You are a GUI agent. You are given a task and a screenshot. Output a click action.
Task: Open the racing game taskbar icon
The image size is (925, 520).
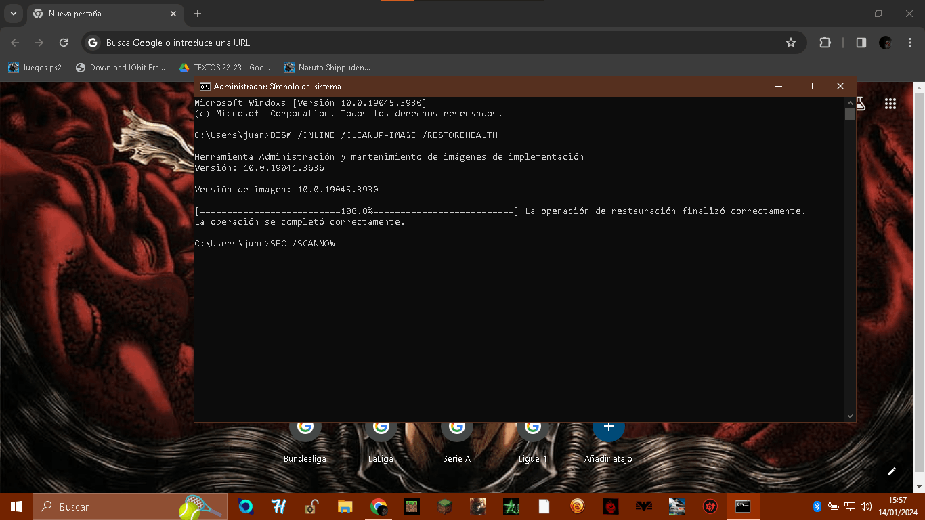coord(677,506)
